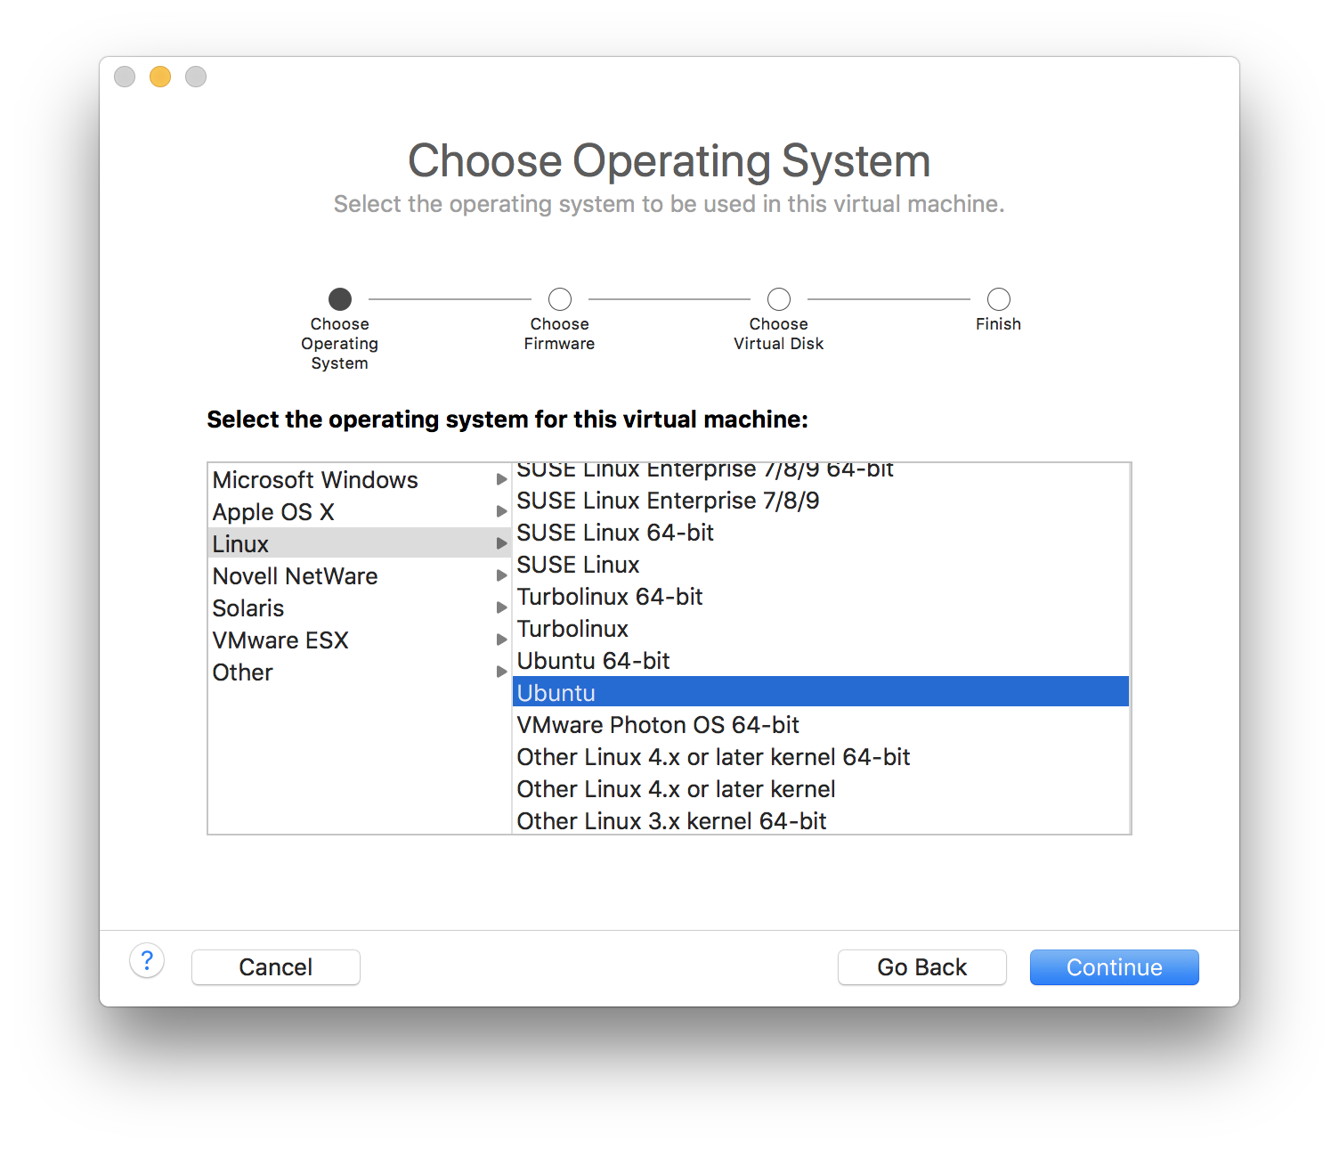Select Turbolinux 64-bit entry
The height and width of the screenshot is (1149, 1339).
610,597
